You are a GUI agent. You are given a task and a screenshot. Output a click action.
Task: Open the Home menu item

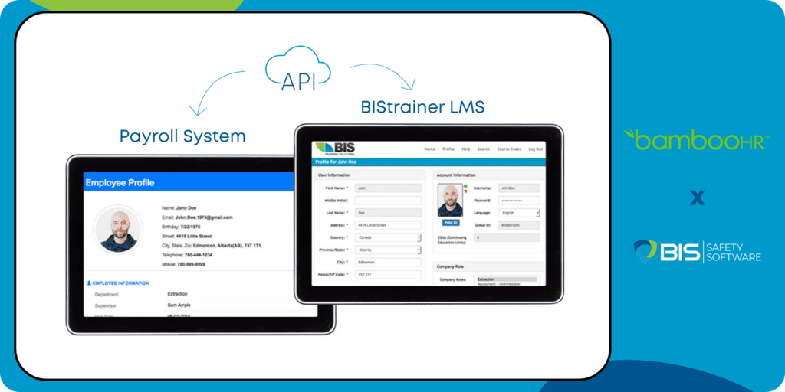point(429,149)
